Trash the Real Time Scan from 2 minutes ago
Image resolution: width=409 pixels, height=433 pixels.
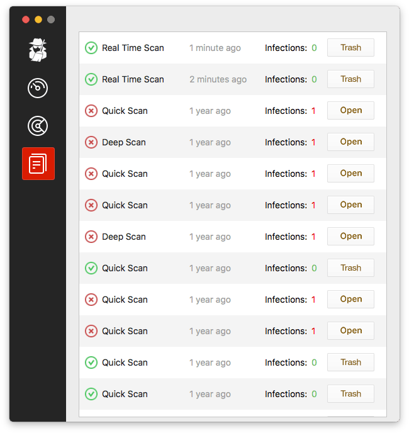(350, 79)
